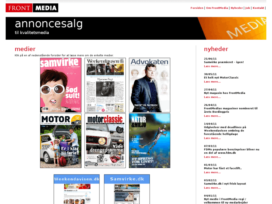Click the date 21/06/11
This screenshot has height=204, width=272.
pos(210,59)
